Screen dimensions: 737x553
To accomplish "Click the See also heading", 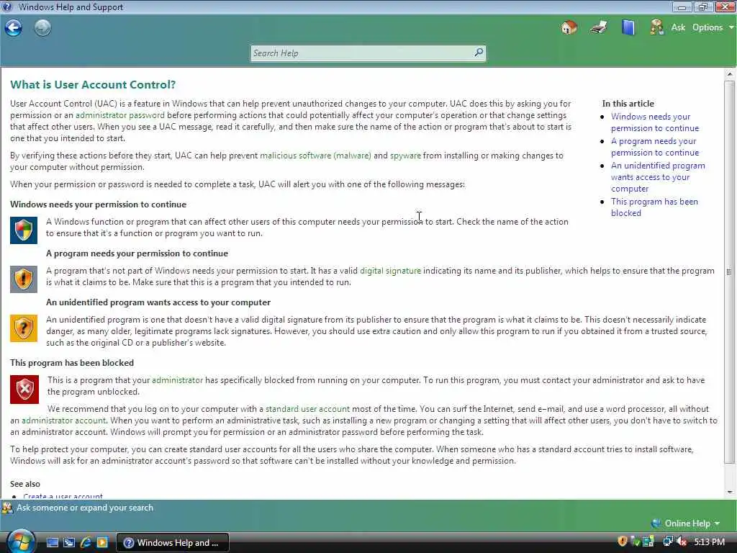I will pyautogui.click(x=25, y=484).
